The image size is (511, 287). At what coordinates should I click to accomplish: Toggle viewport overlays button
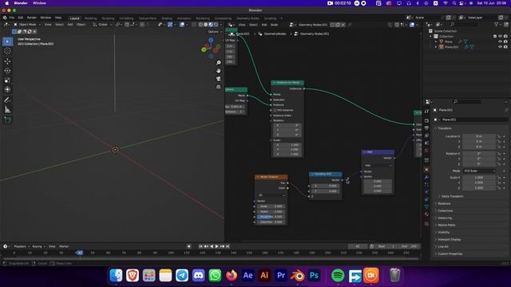pyautogui.click(x=182, y=25)
